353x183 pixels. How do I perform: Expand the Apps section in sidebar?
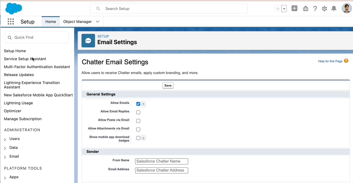[x=5, y=178]
